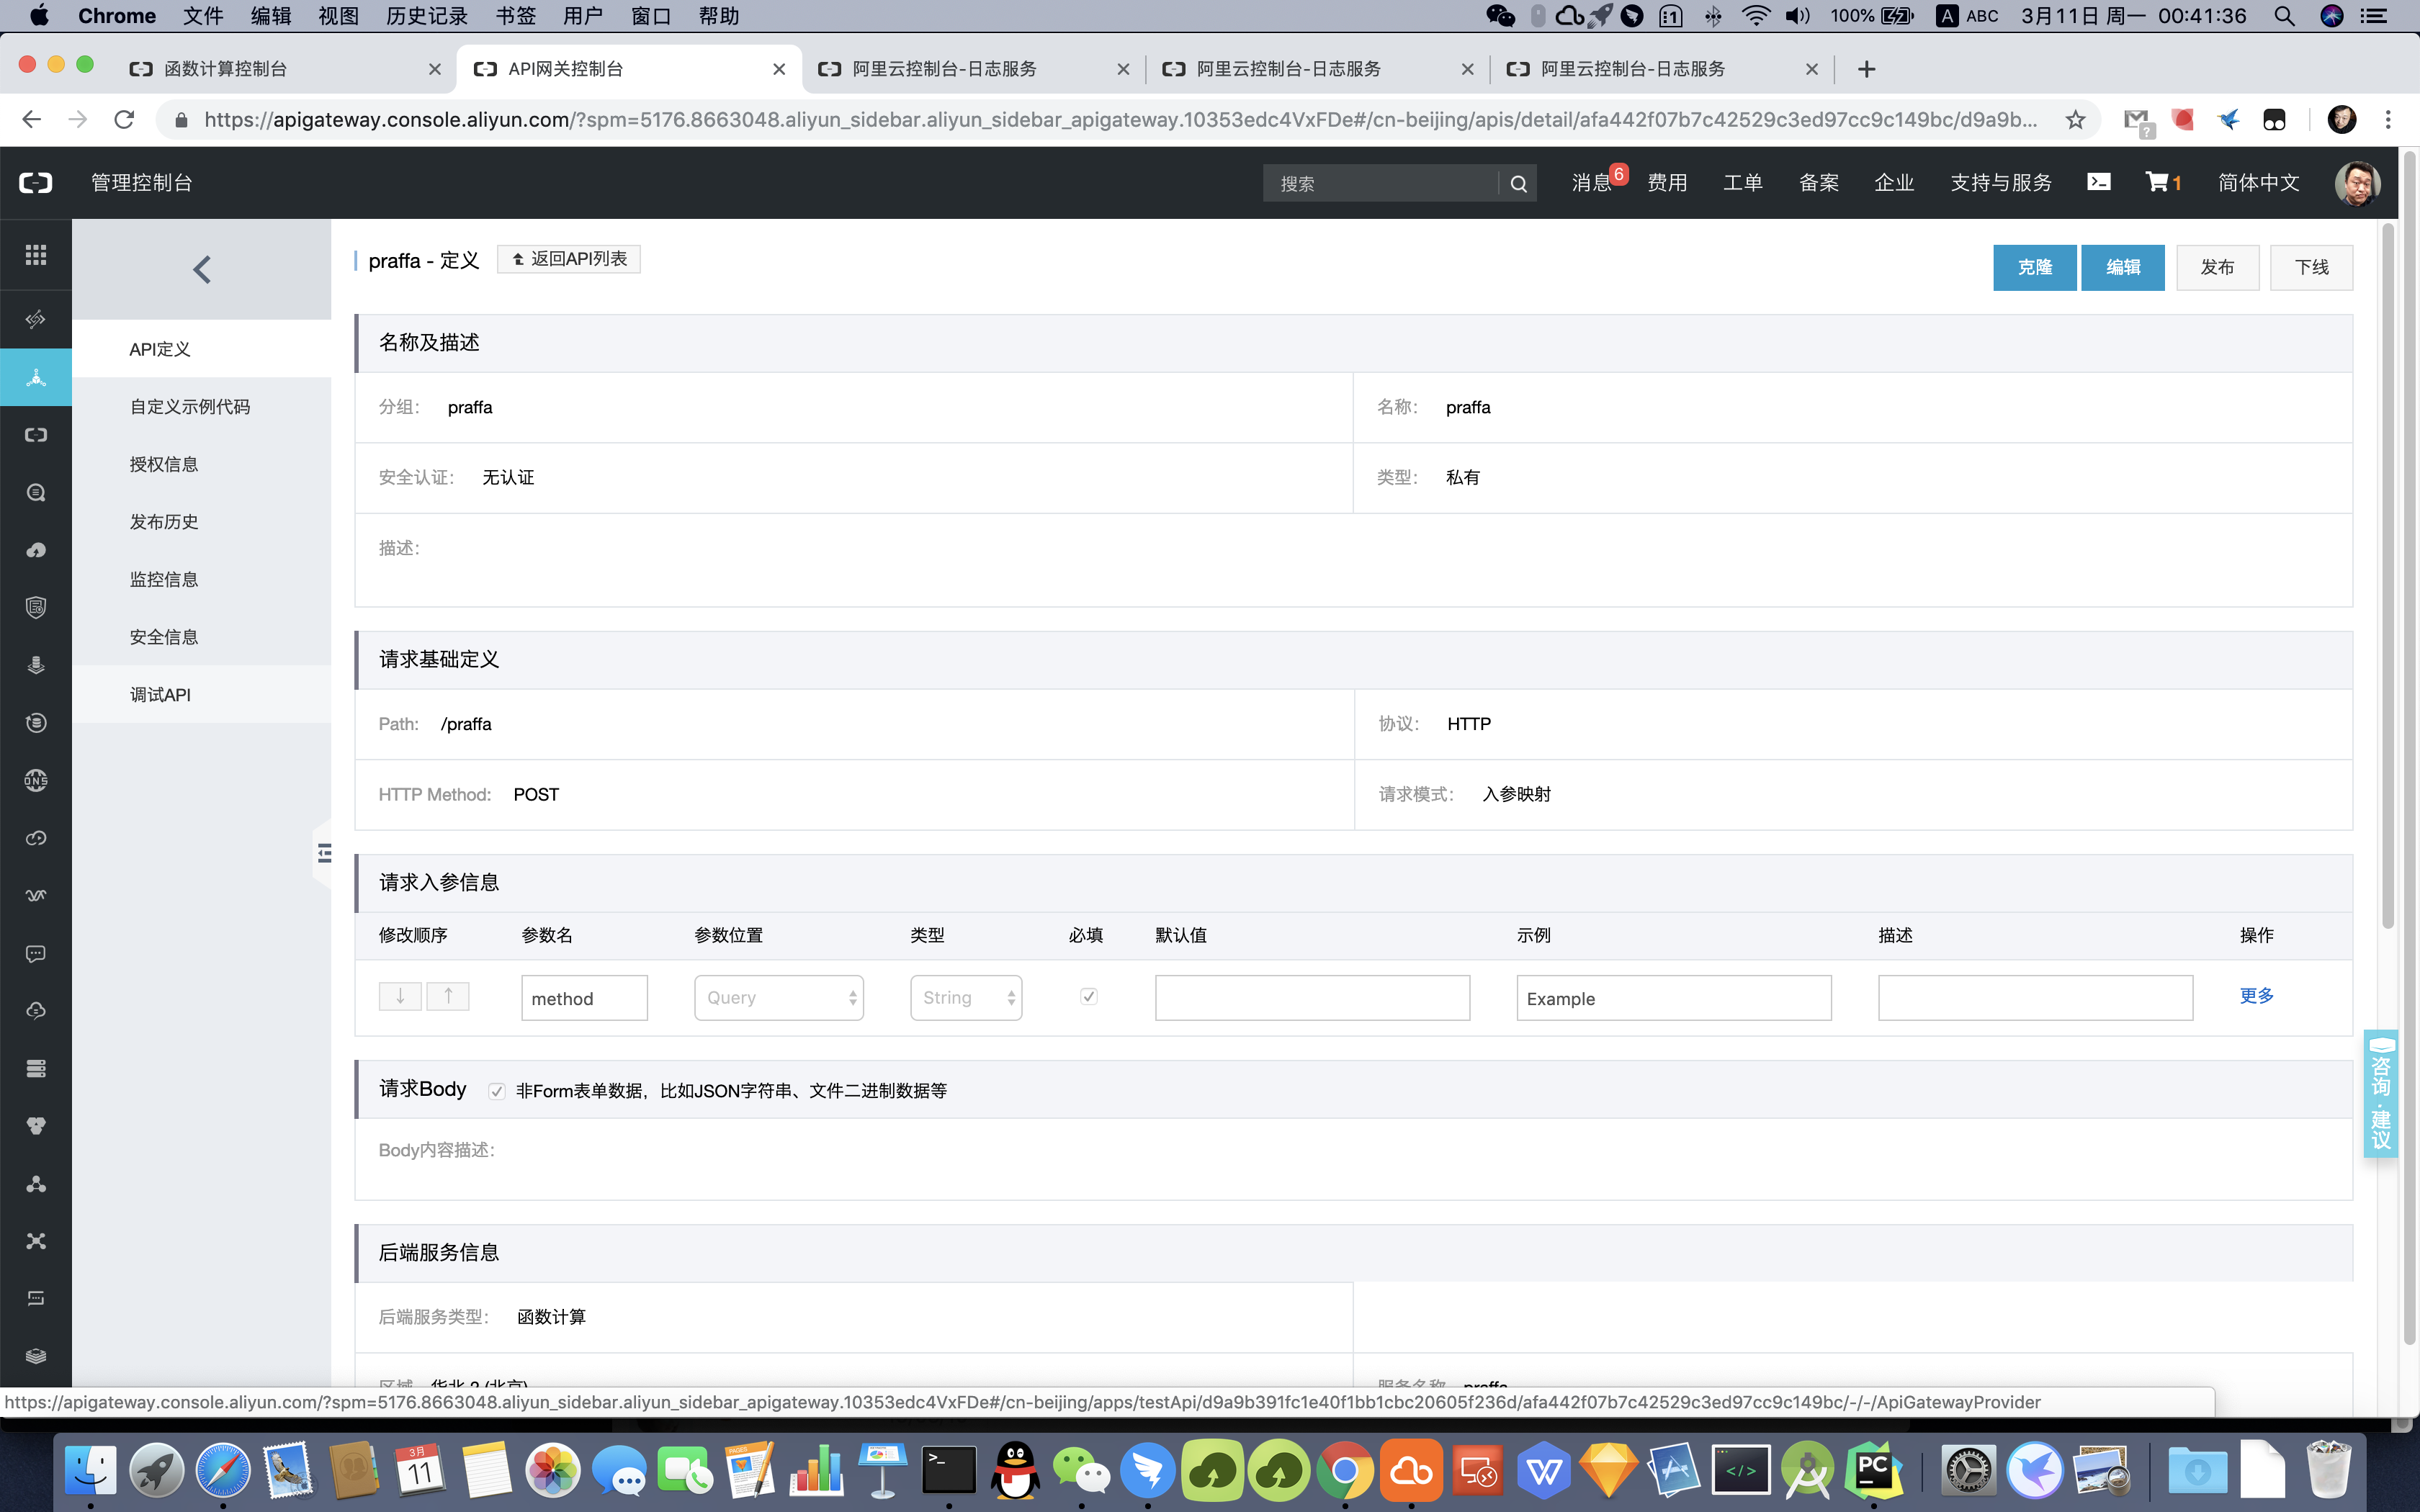Click the DNS icon in left sidebar

tap(36, 780)
